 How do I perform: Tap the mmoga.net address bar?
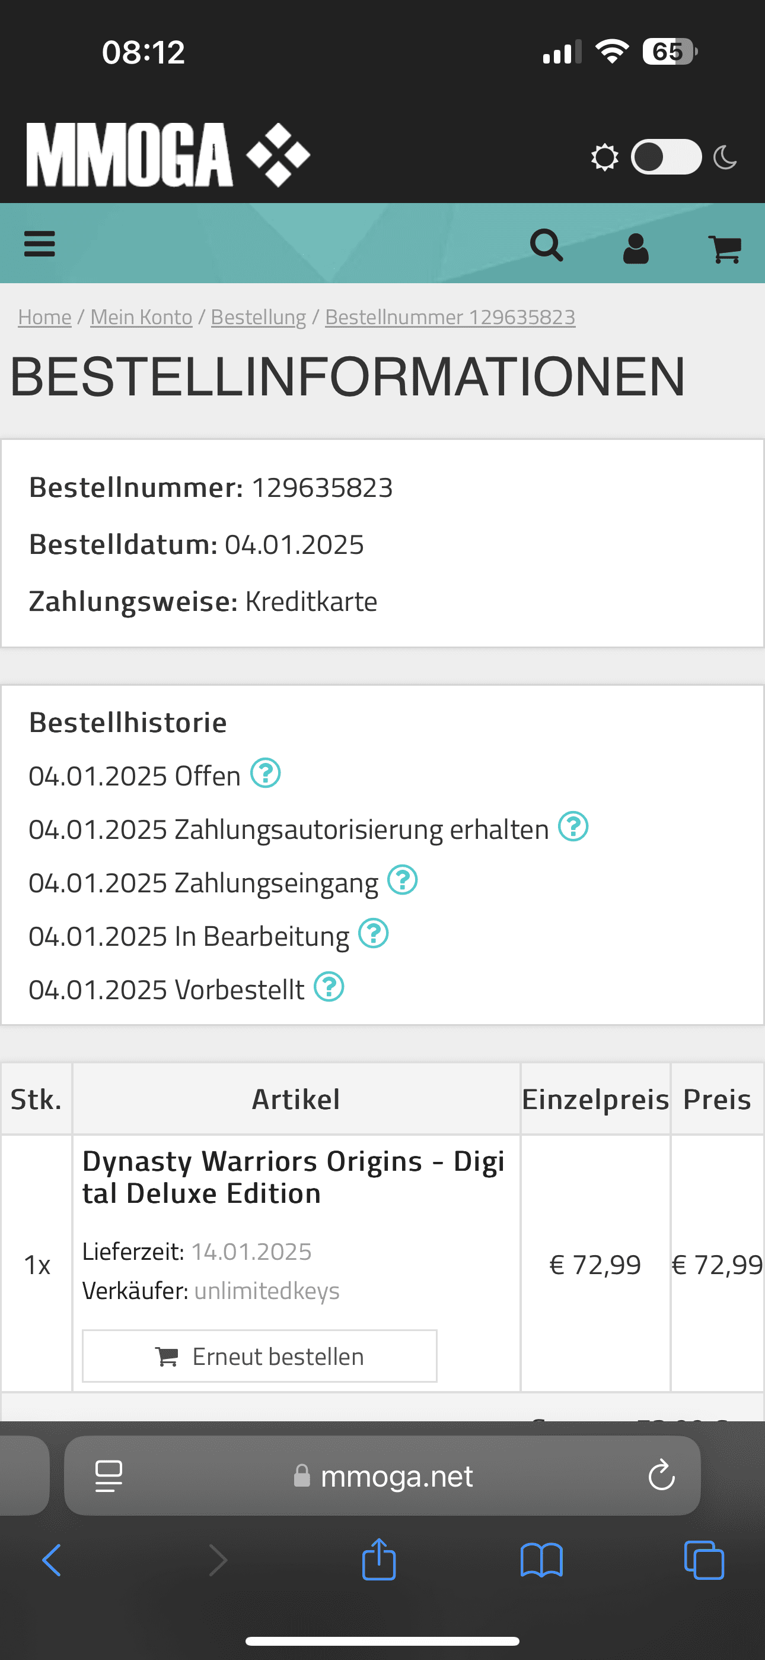click(383, 1475)
